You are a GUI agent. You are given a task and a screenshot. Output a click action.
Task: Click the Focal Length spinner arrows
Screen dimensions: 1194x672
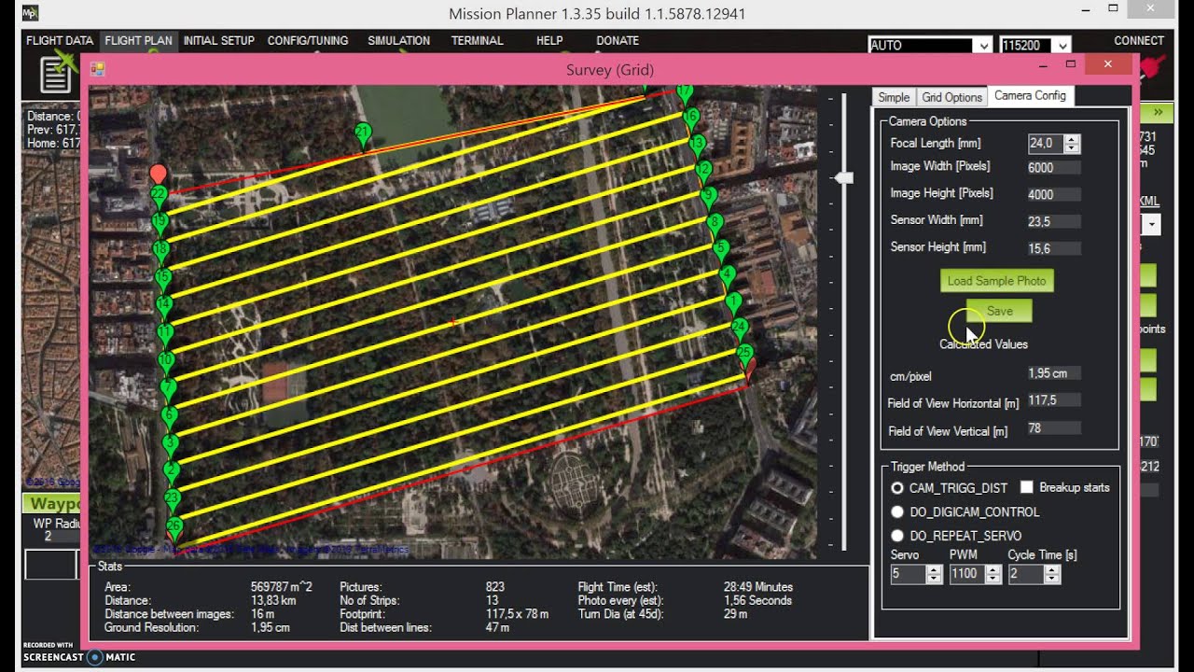[1072, 144]
